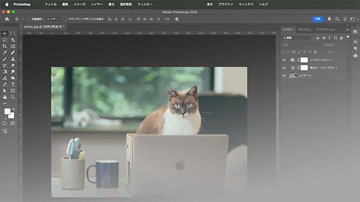Hide the 明るさ・コントラスト 1 layer

(x=284, y=68)
